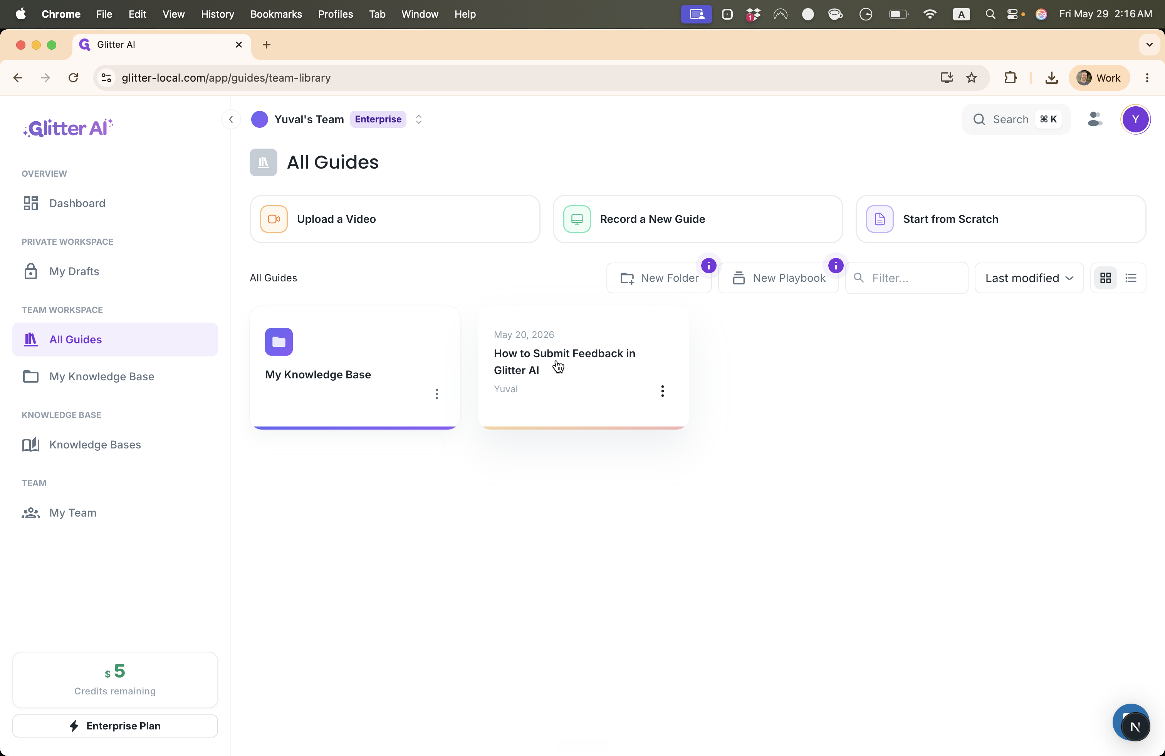
Task: Open Search with the Search button
Action: [1016, 119]
